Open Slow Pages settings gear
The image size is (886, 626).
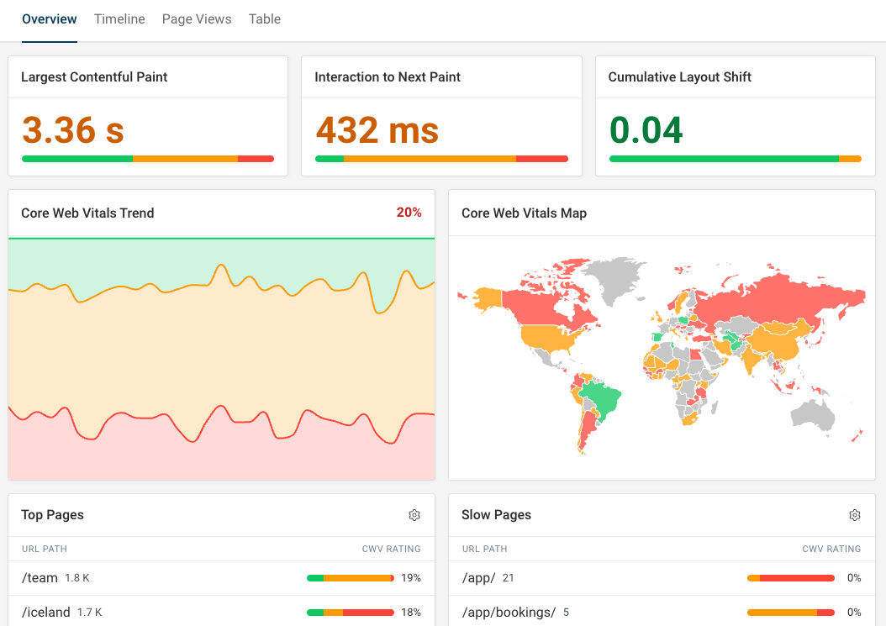click(855, 514)
